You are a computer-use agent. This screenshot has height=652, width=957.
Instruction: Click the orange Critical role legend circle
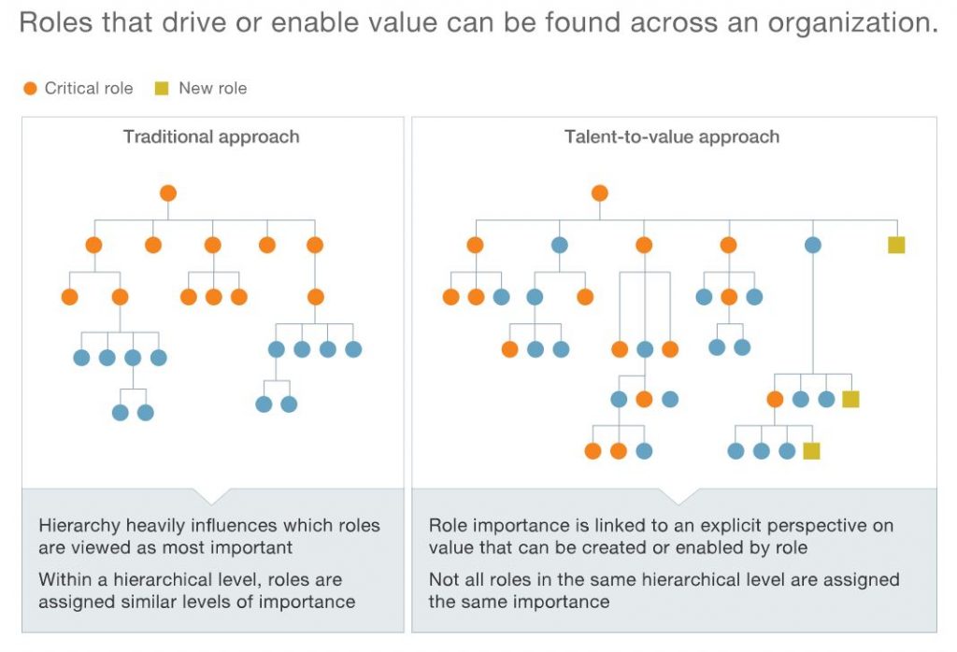click(30, 89)
